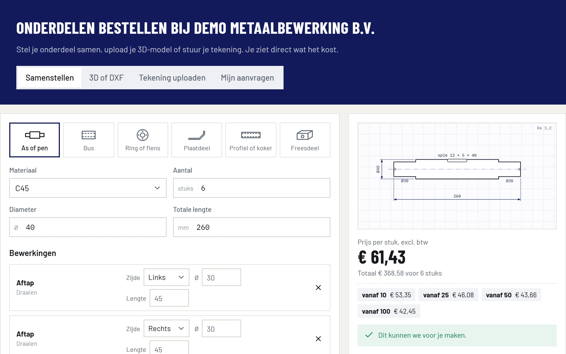Click the Bewerkingen section heading
This screenshot has width=566, height=354.
click(x=33, y=253)
